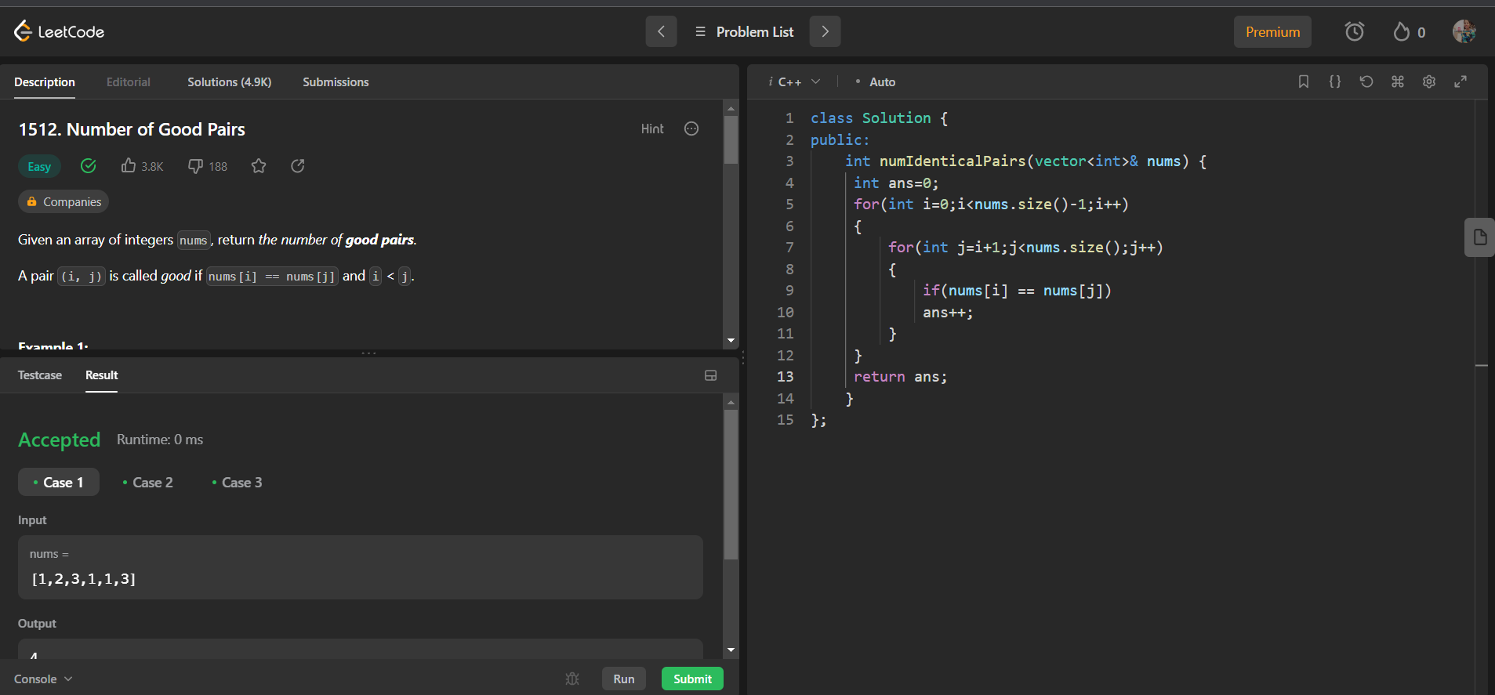The width and height of the screenshot is (1495, 695).
Task: Click the nums input value field
Action: pos(361,567)
